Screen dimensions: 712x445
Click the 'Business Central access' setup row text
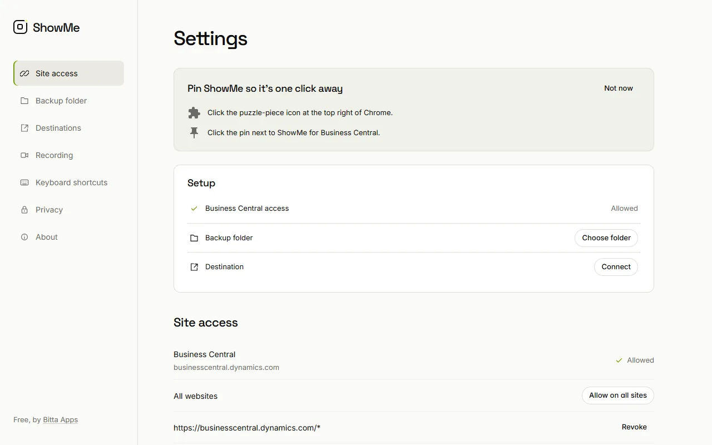click(x=247, y=208)
